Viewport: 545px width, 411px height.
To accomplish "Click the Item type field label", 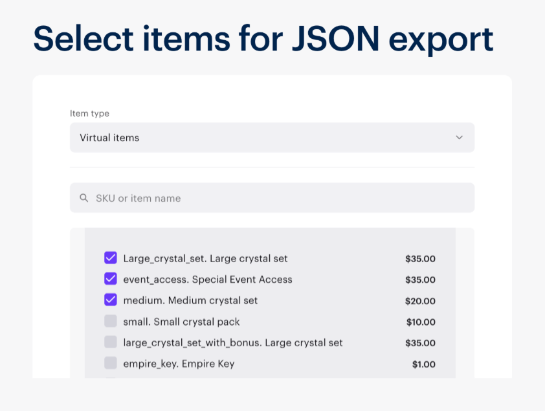I will [89, 113].
